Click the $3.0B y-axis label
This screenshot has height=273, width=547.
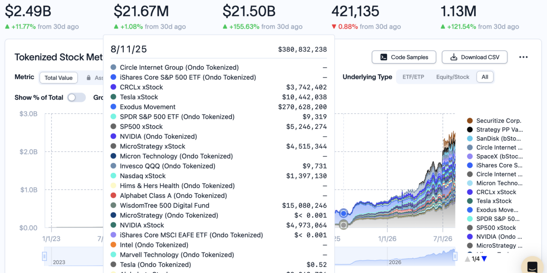(28, 114)
